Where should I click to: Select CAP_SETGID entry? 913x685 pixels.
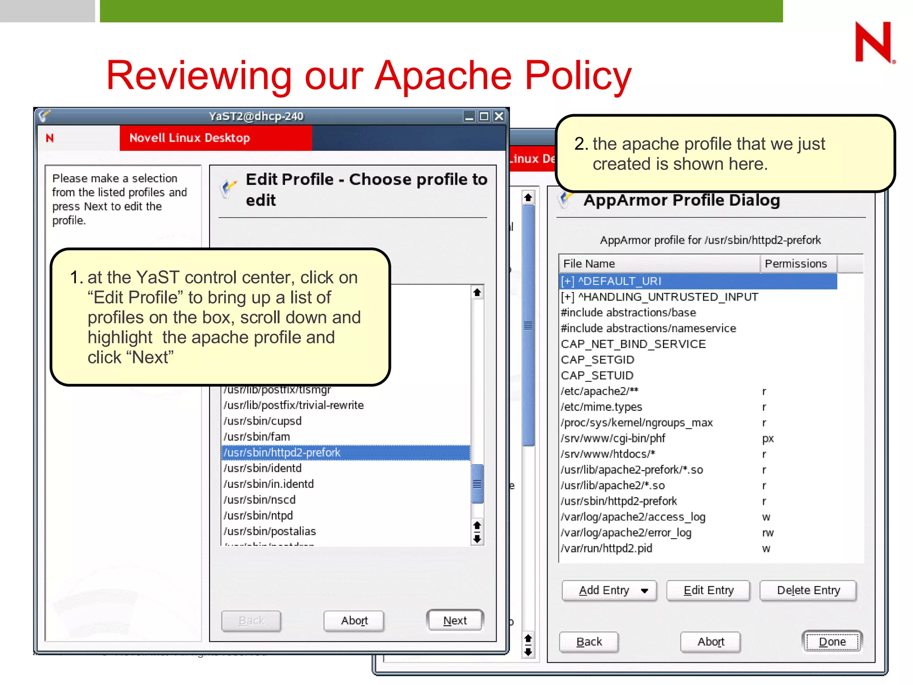point(698,360)
